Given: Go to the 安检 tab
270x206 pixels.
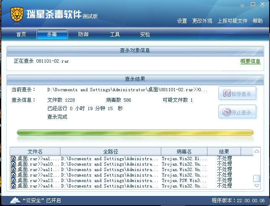Looking at the screenshot, I should pyautogui.click(x=145, y=34).
